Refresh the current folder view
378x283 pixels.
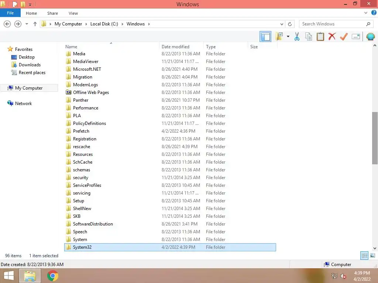coord(290,24)
